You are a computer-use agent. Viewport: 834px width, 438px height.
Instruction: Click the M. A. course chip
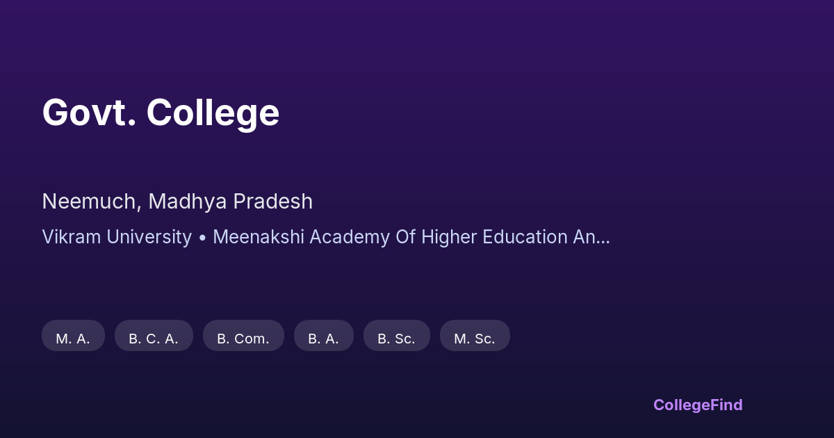(73, 336)
